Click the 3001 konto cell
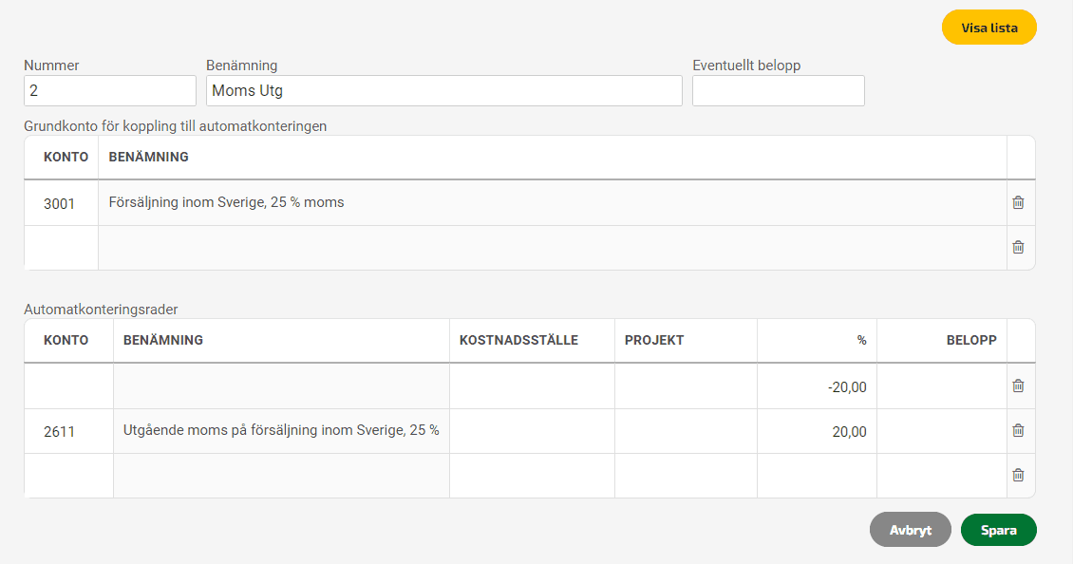 click(x=61, y=203)
